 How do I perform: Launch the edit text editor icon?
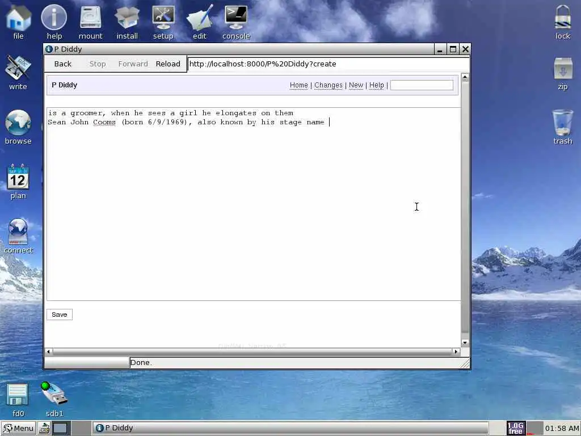199,22
